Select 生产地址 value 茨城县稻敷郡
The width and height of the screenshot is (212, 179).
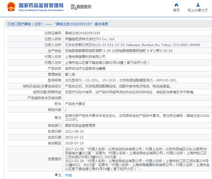[x=119, y=51]
